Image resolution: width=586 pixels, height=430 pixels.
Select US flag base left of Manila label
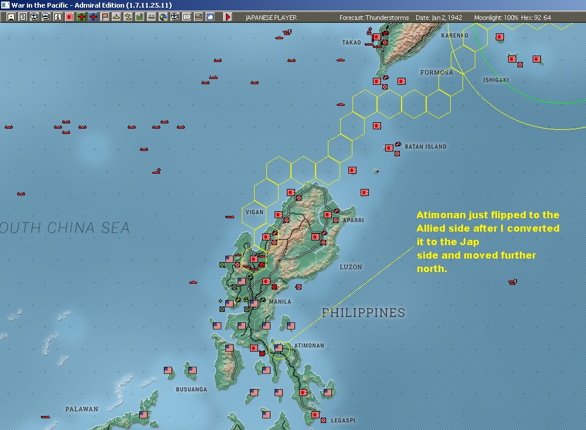pos(254,304)
